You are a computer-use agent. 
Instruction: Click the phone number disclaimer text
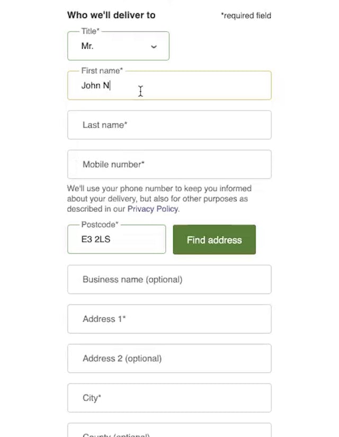[159, 199]
